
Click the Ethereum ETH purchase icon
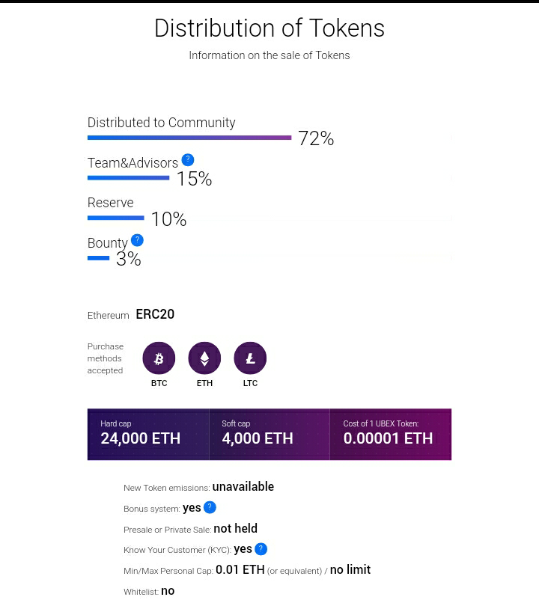coord(204,358)
